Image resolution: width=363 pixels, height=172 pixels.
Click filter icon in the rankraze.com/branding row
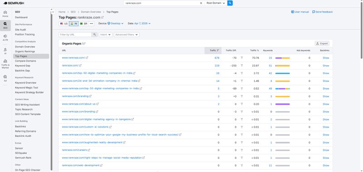coord(242,96)
